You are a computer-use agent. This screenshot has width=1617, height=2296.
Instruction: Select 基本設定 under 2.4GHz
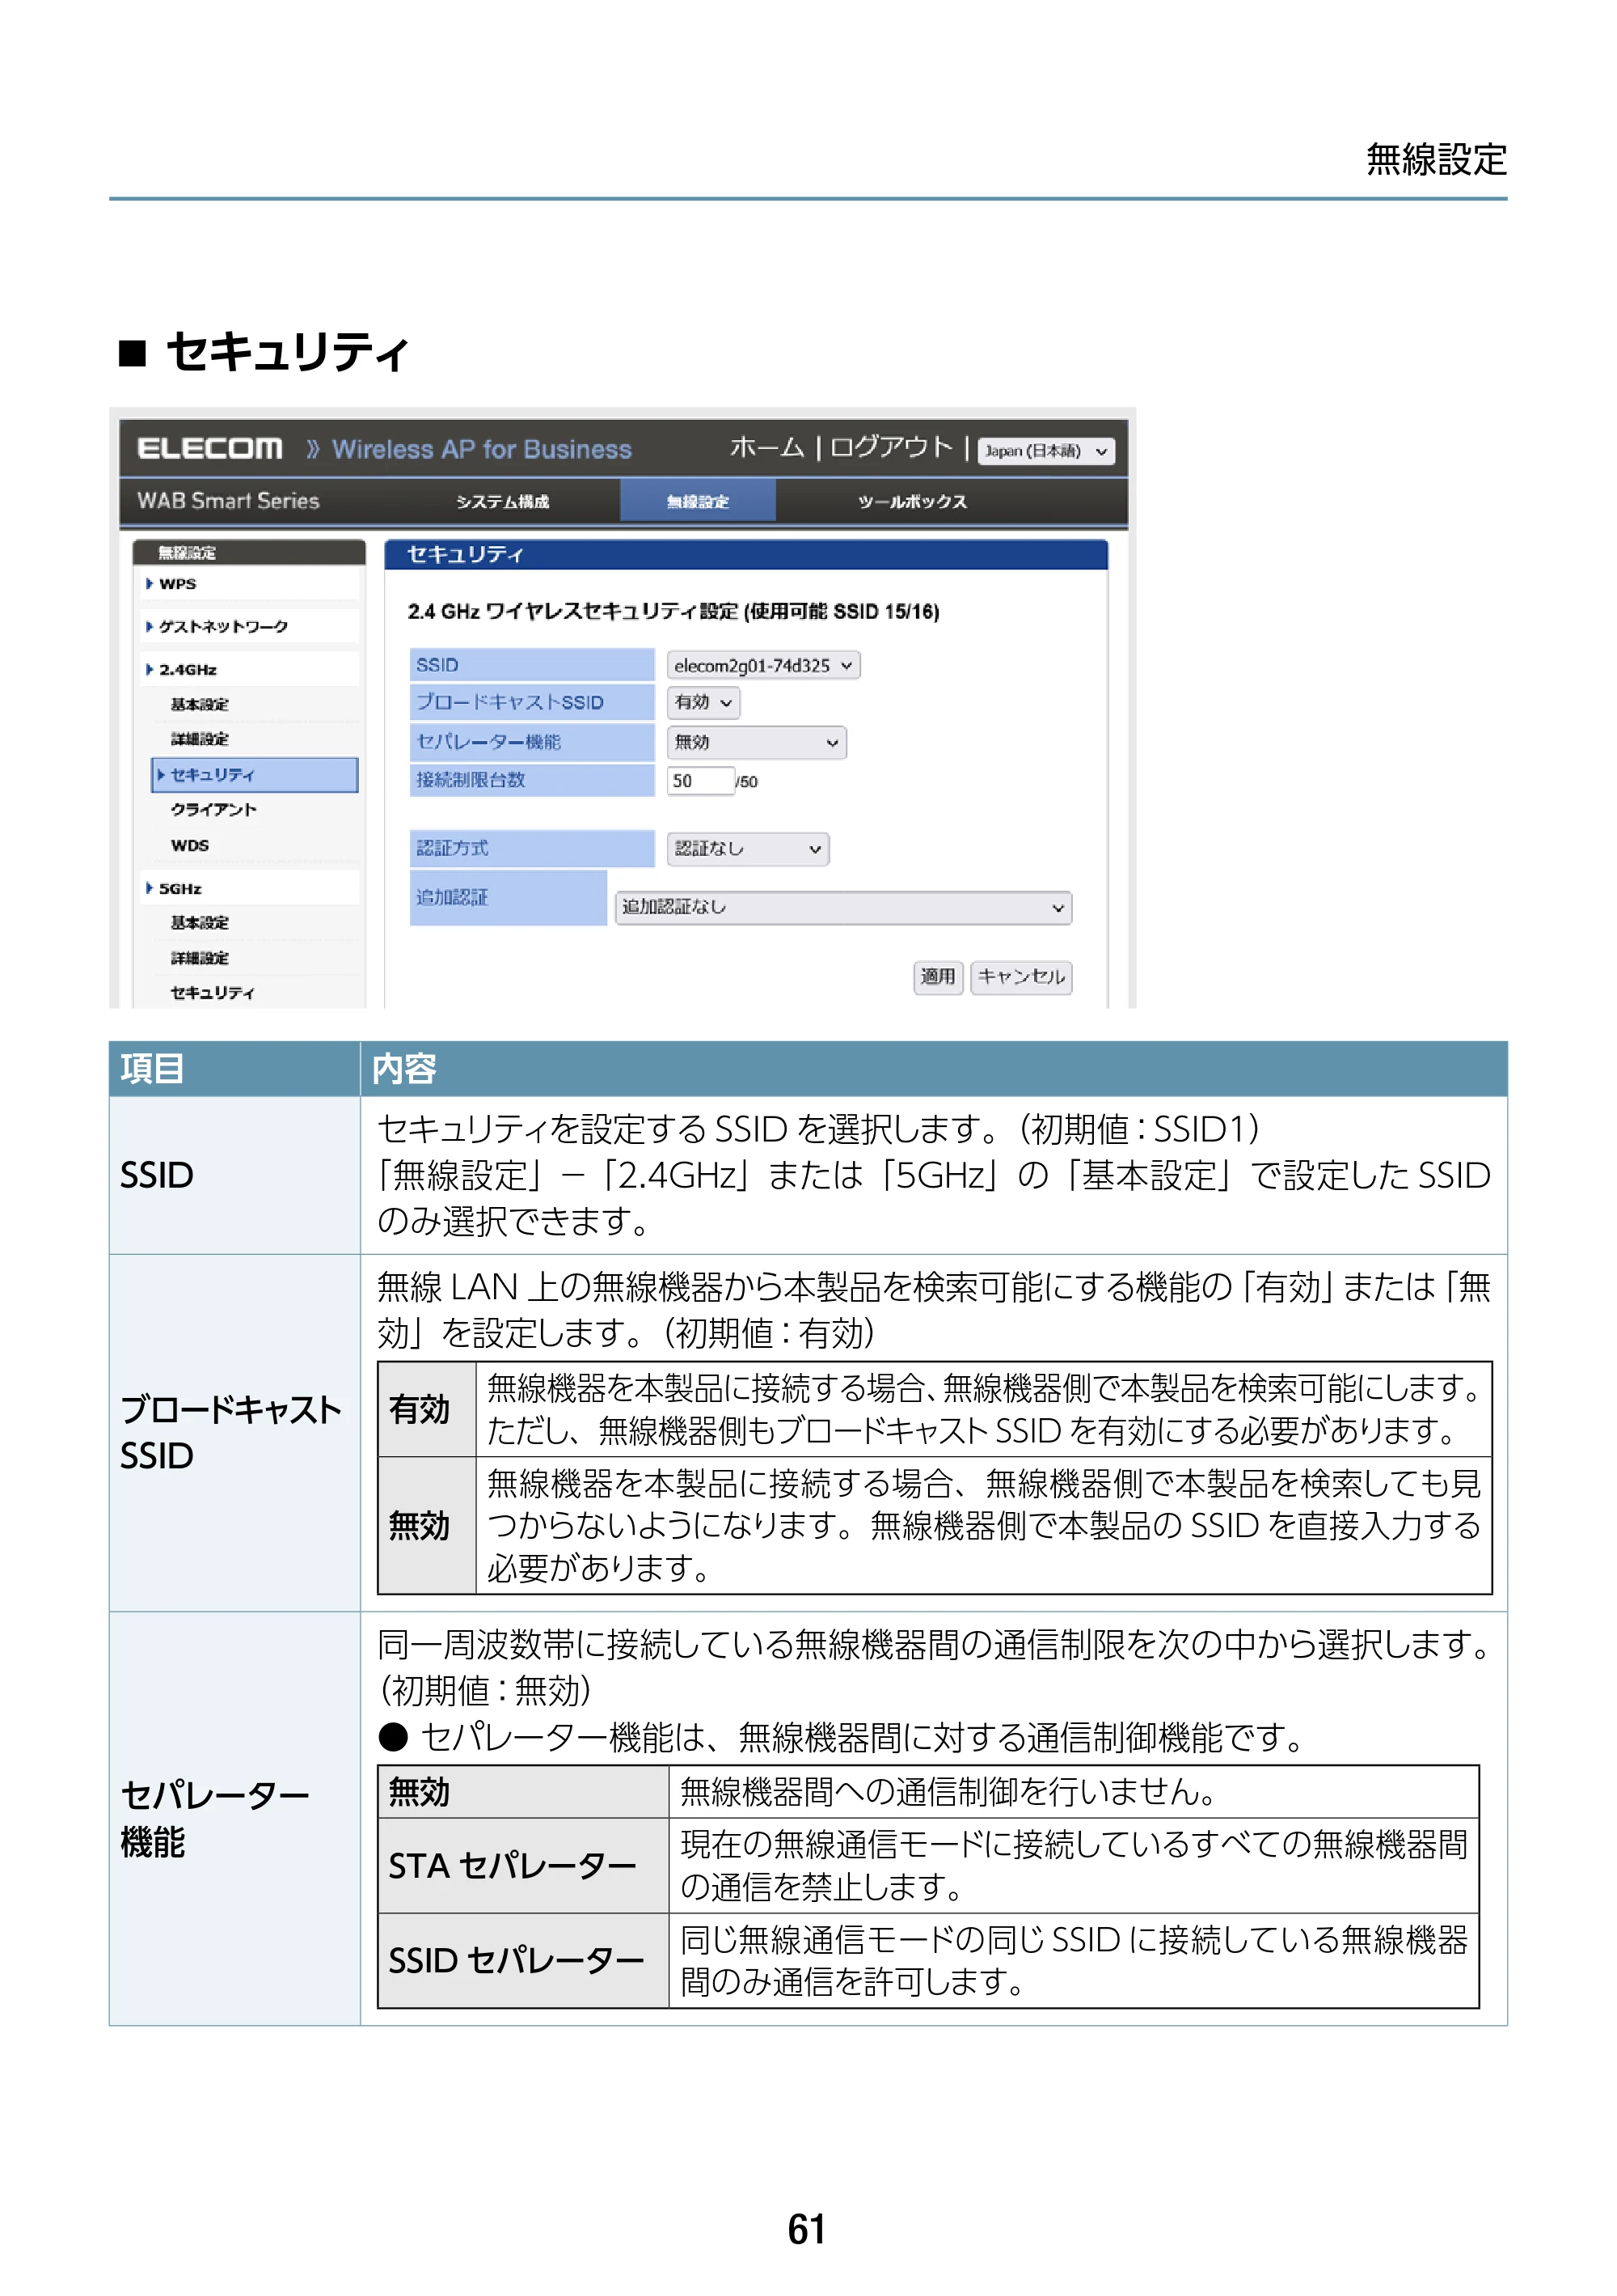tap(200, 704)
